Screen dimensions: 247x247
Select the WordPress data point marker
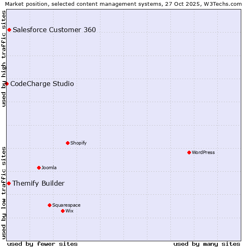pyautogui.click(x=189, y=152)
